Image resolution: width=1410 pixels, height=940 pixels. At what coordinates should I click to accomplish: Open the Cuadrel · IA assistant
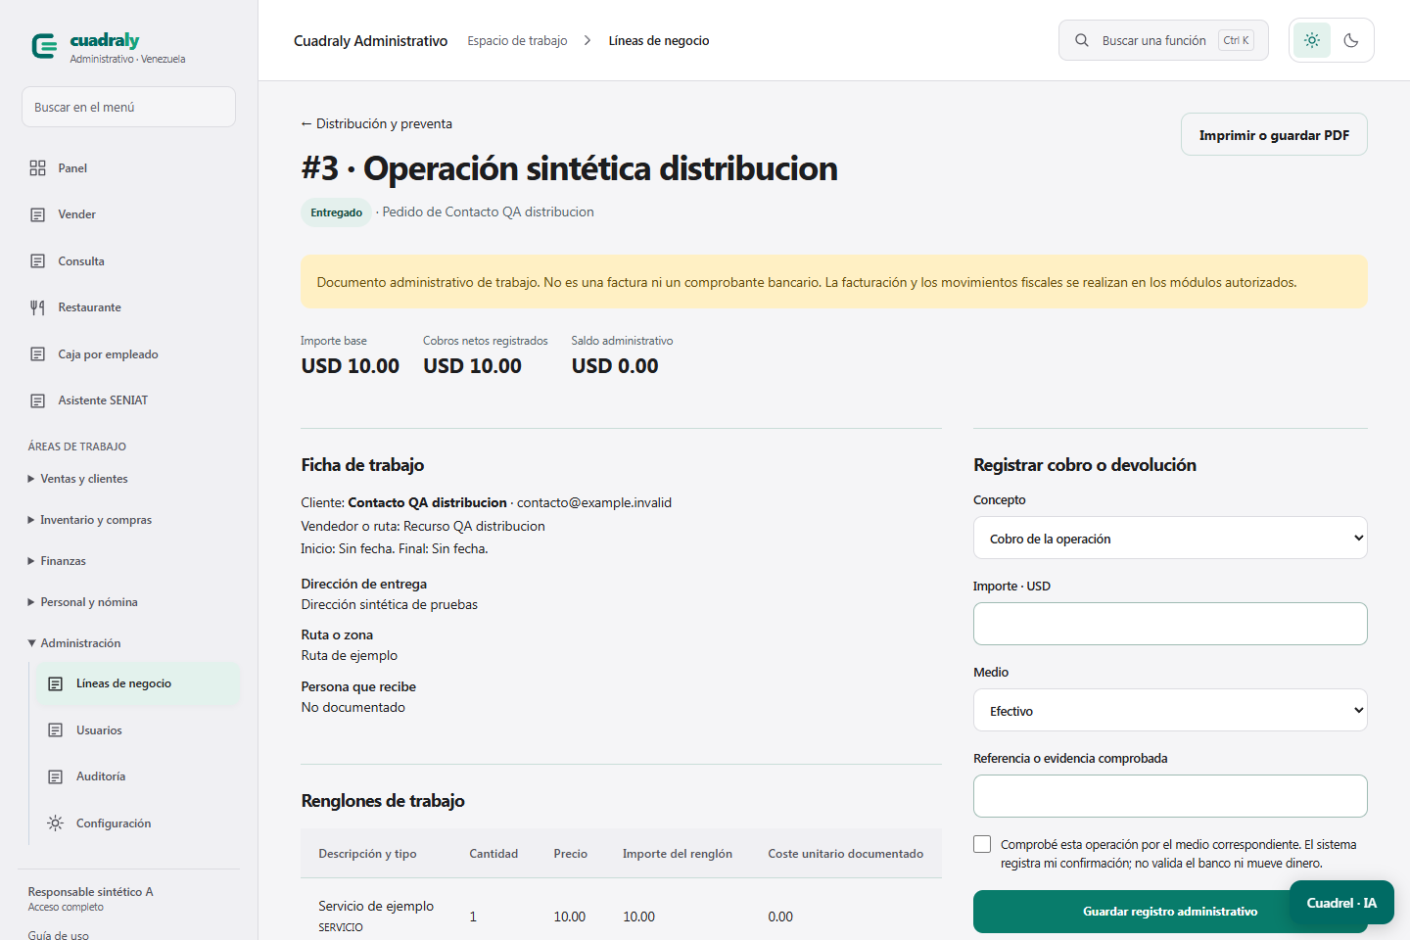click(1341, 903)
